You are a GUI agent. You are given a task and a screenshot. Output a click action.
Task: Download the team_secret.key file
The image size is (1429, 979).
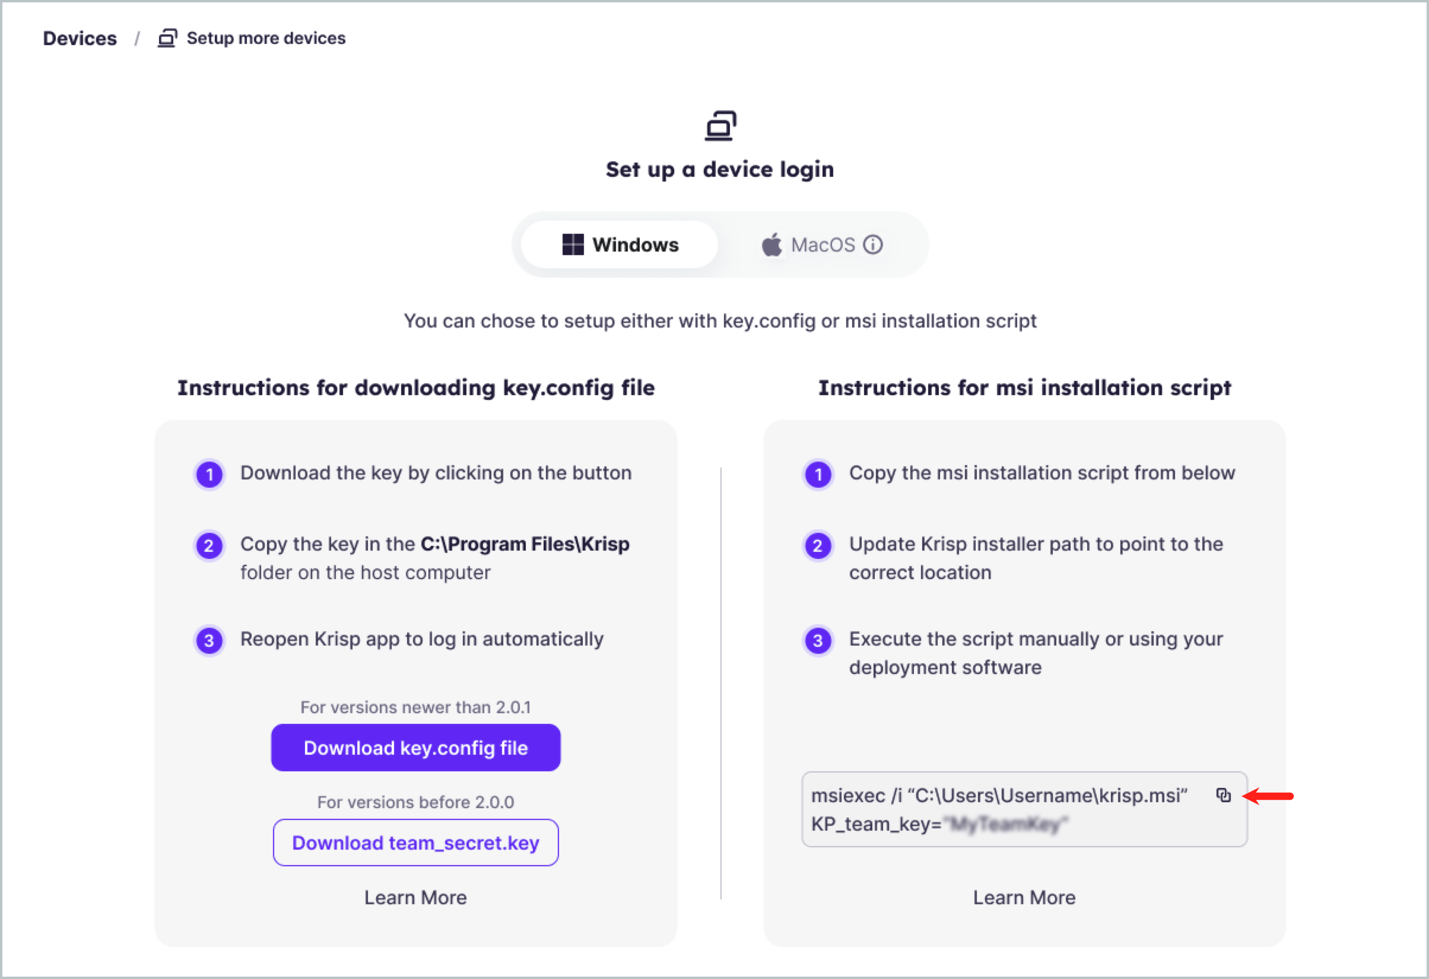[415, 843]
